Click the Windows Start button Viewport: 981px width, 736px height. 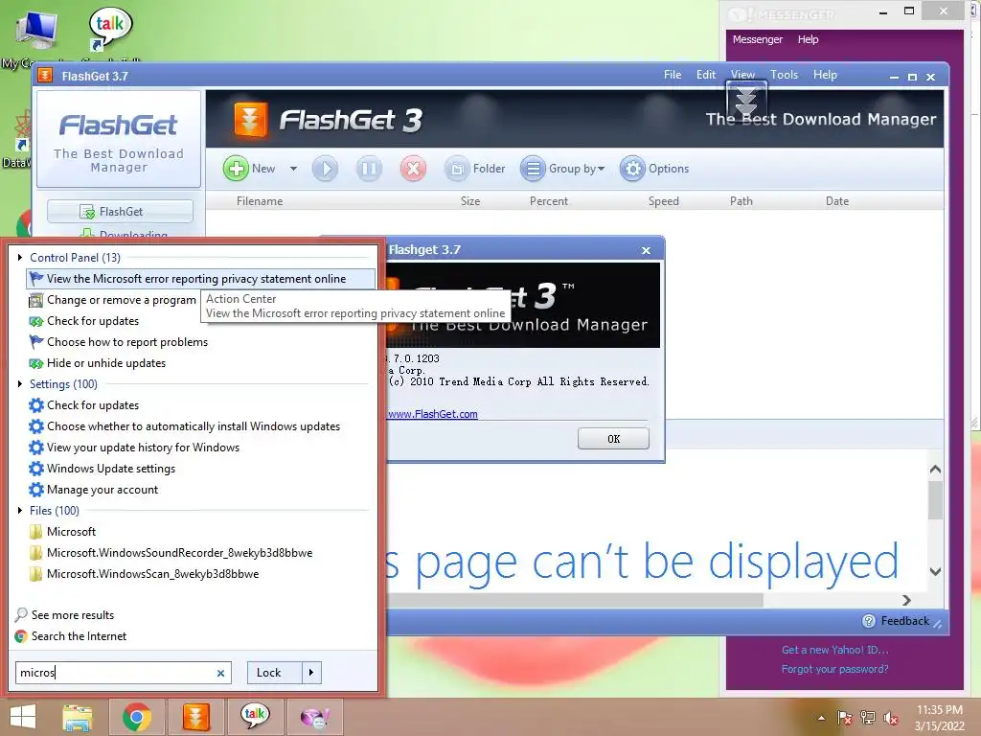click(23, 717)
